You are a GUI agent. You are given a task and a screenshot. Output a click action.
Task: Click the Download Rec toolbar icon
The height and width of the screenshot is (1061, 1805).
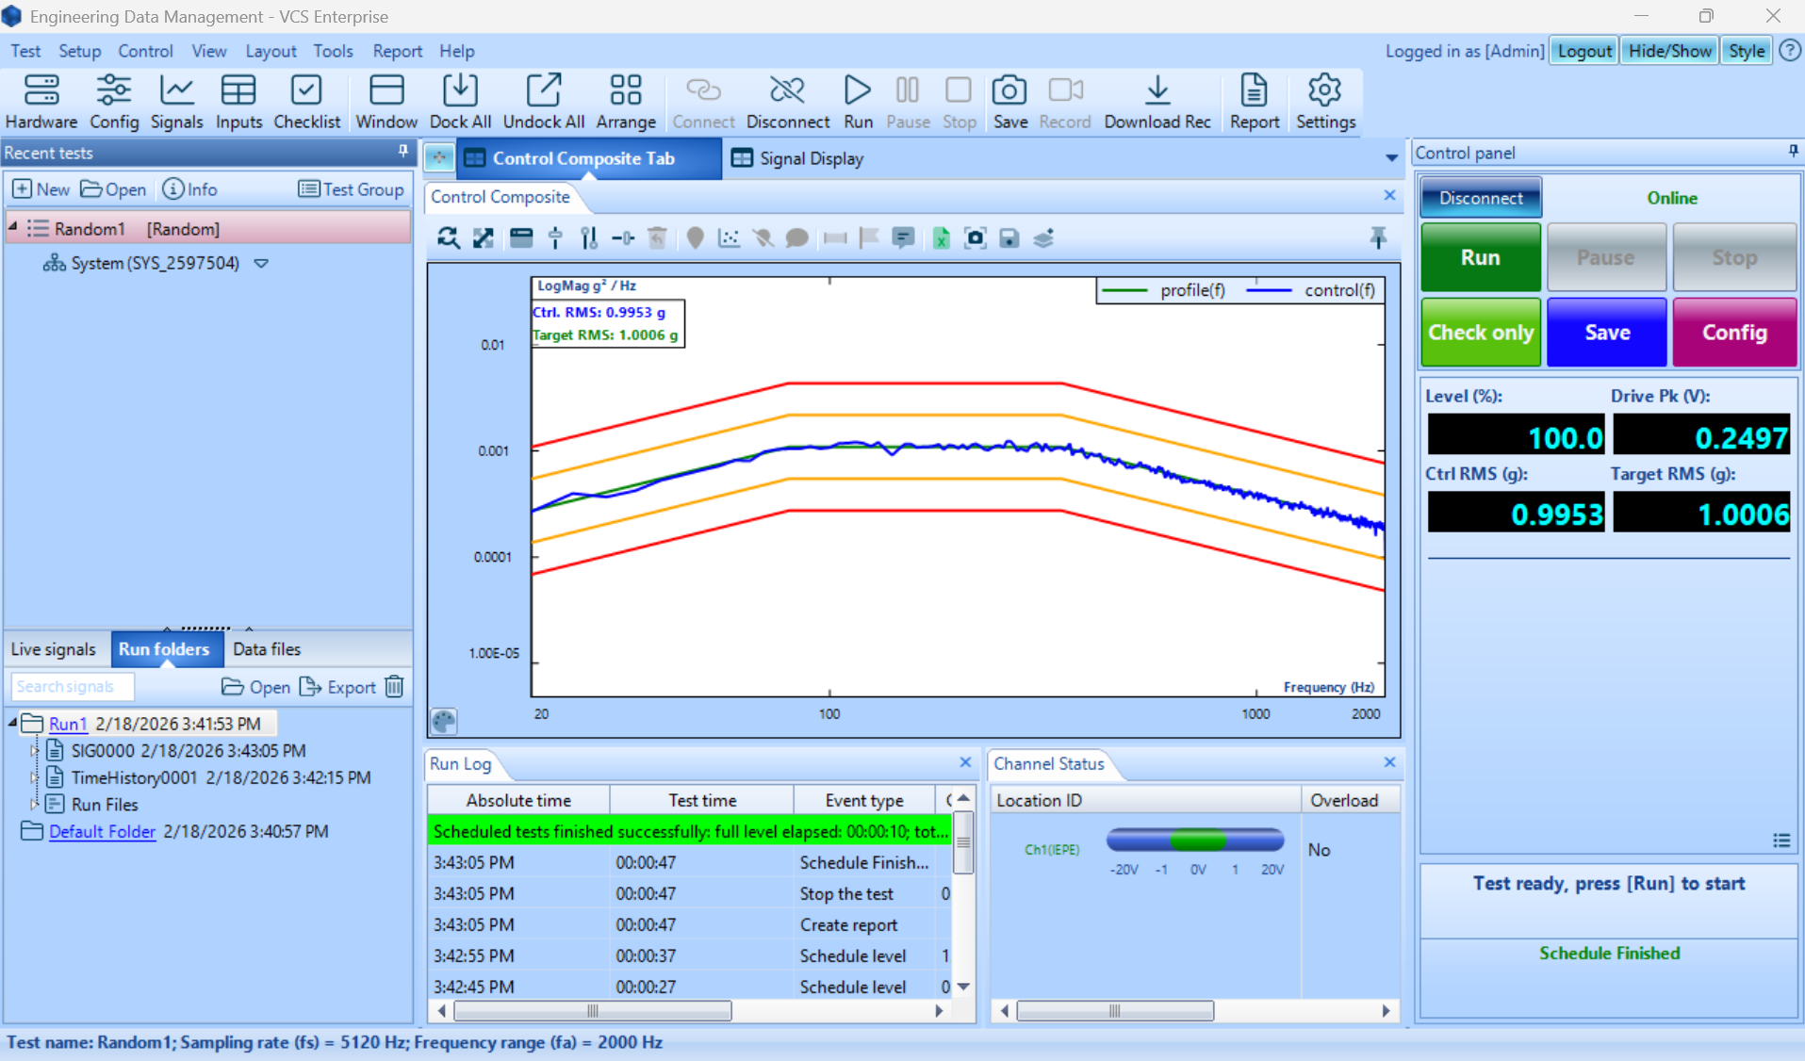[x=1157, y=101]
